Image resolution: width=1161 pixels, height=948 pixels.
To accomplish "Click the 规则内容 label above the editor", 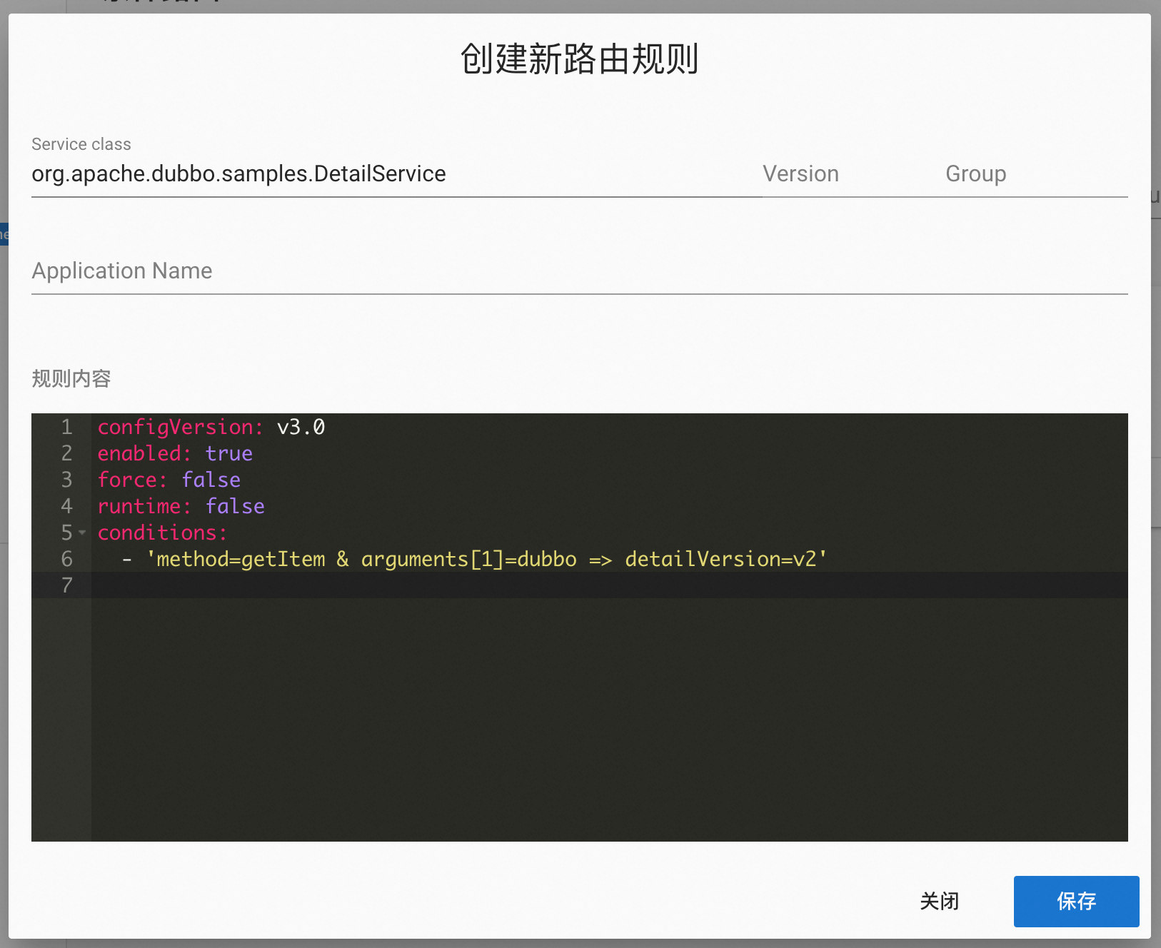I will [x=71, y=378].
